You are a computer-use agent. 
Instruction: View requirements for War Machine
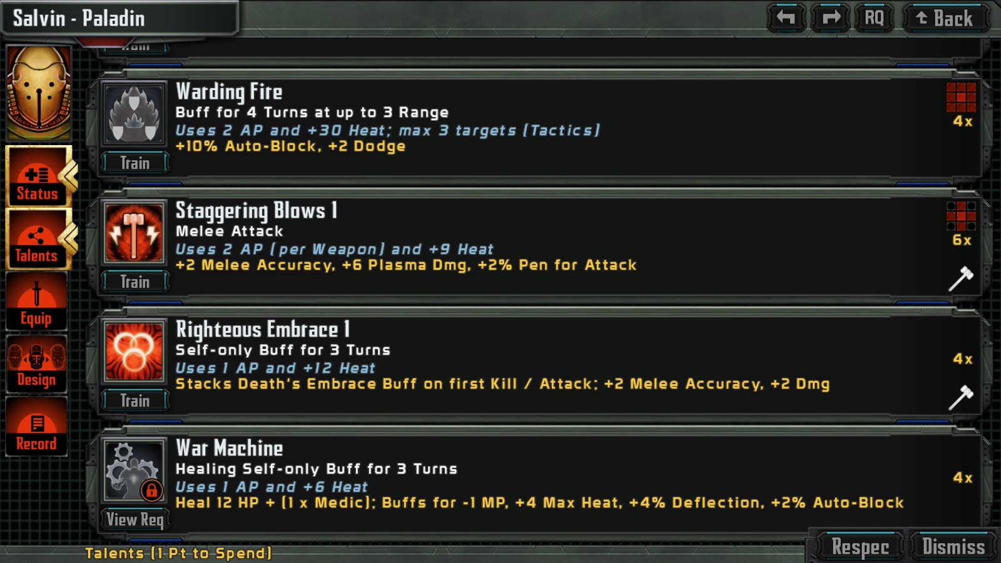pos(135,519)
